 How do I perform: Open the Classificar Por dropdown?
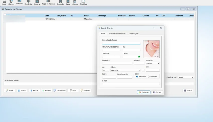pyautogui.click(x=186, y=77)
